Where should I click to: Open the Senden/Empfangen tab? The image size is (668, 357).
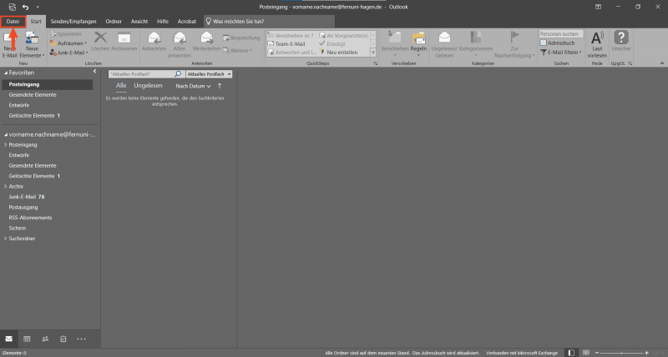coord(73,22)
